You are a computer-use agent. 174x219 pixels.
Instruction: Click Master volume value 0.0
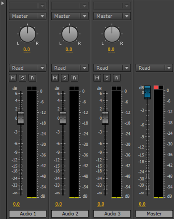(x=142, y=204)
